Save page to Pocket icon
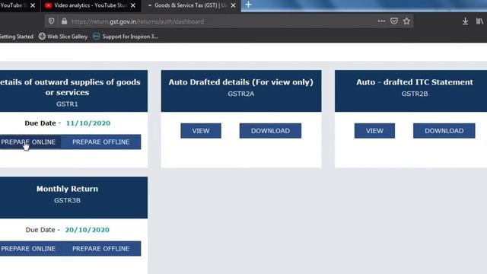The height and width of the screenshot is (274, 487). click(394, 21)
